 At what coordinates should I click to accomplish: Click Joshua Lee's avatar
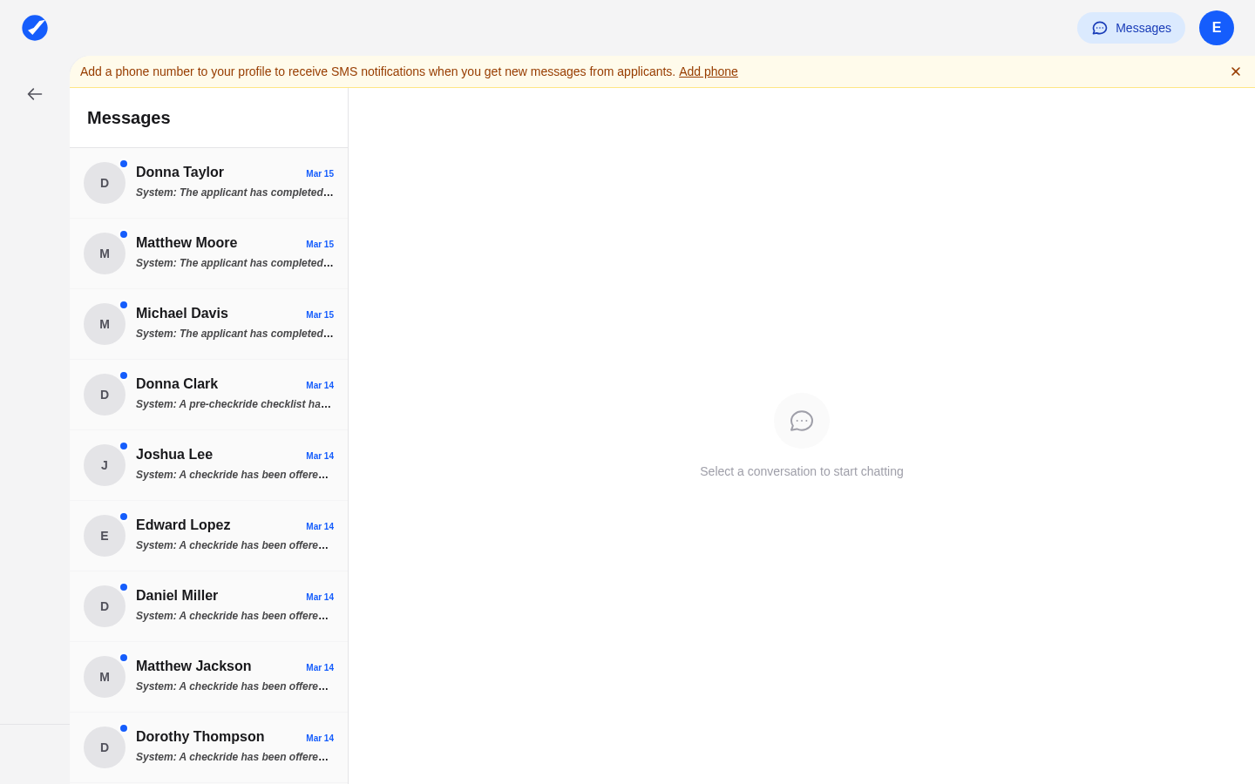[x=105, y=464]
